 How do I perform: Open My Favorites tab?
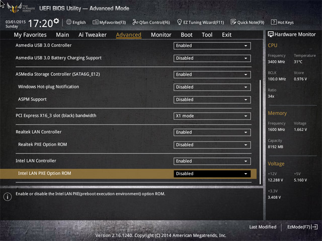pos(30,35)
